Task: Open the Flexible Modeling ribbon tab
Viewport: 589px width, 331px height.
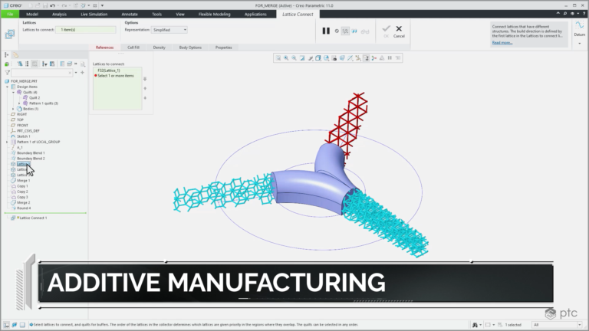Action: coord(214,15)
